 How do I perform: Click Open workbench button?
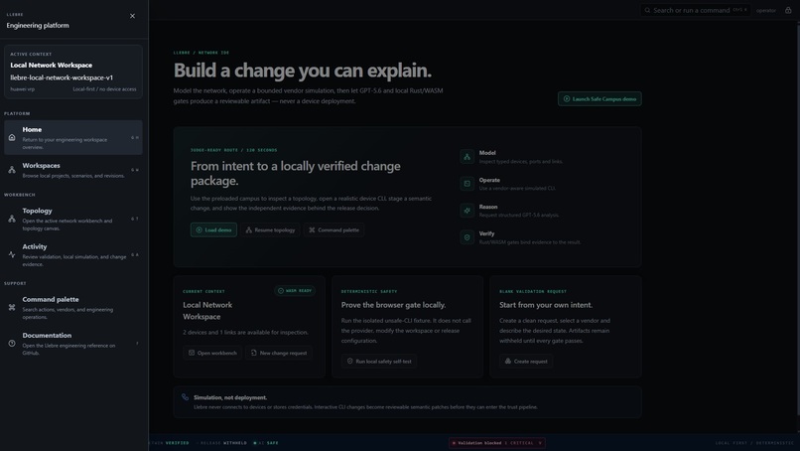212,353
